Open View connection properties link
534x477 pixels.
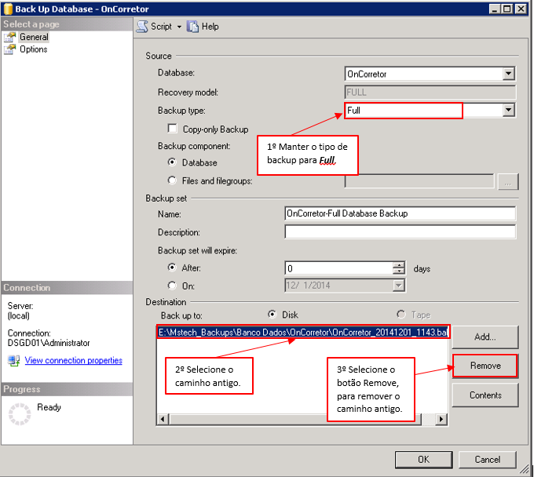click(74, 360)
